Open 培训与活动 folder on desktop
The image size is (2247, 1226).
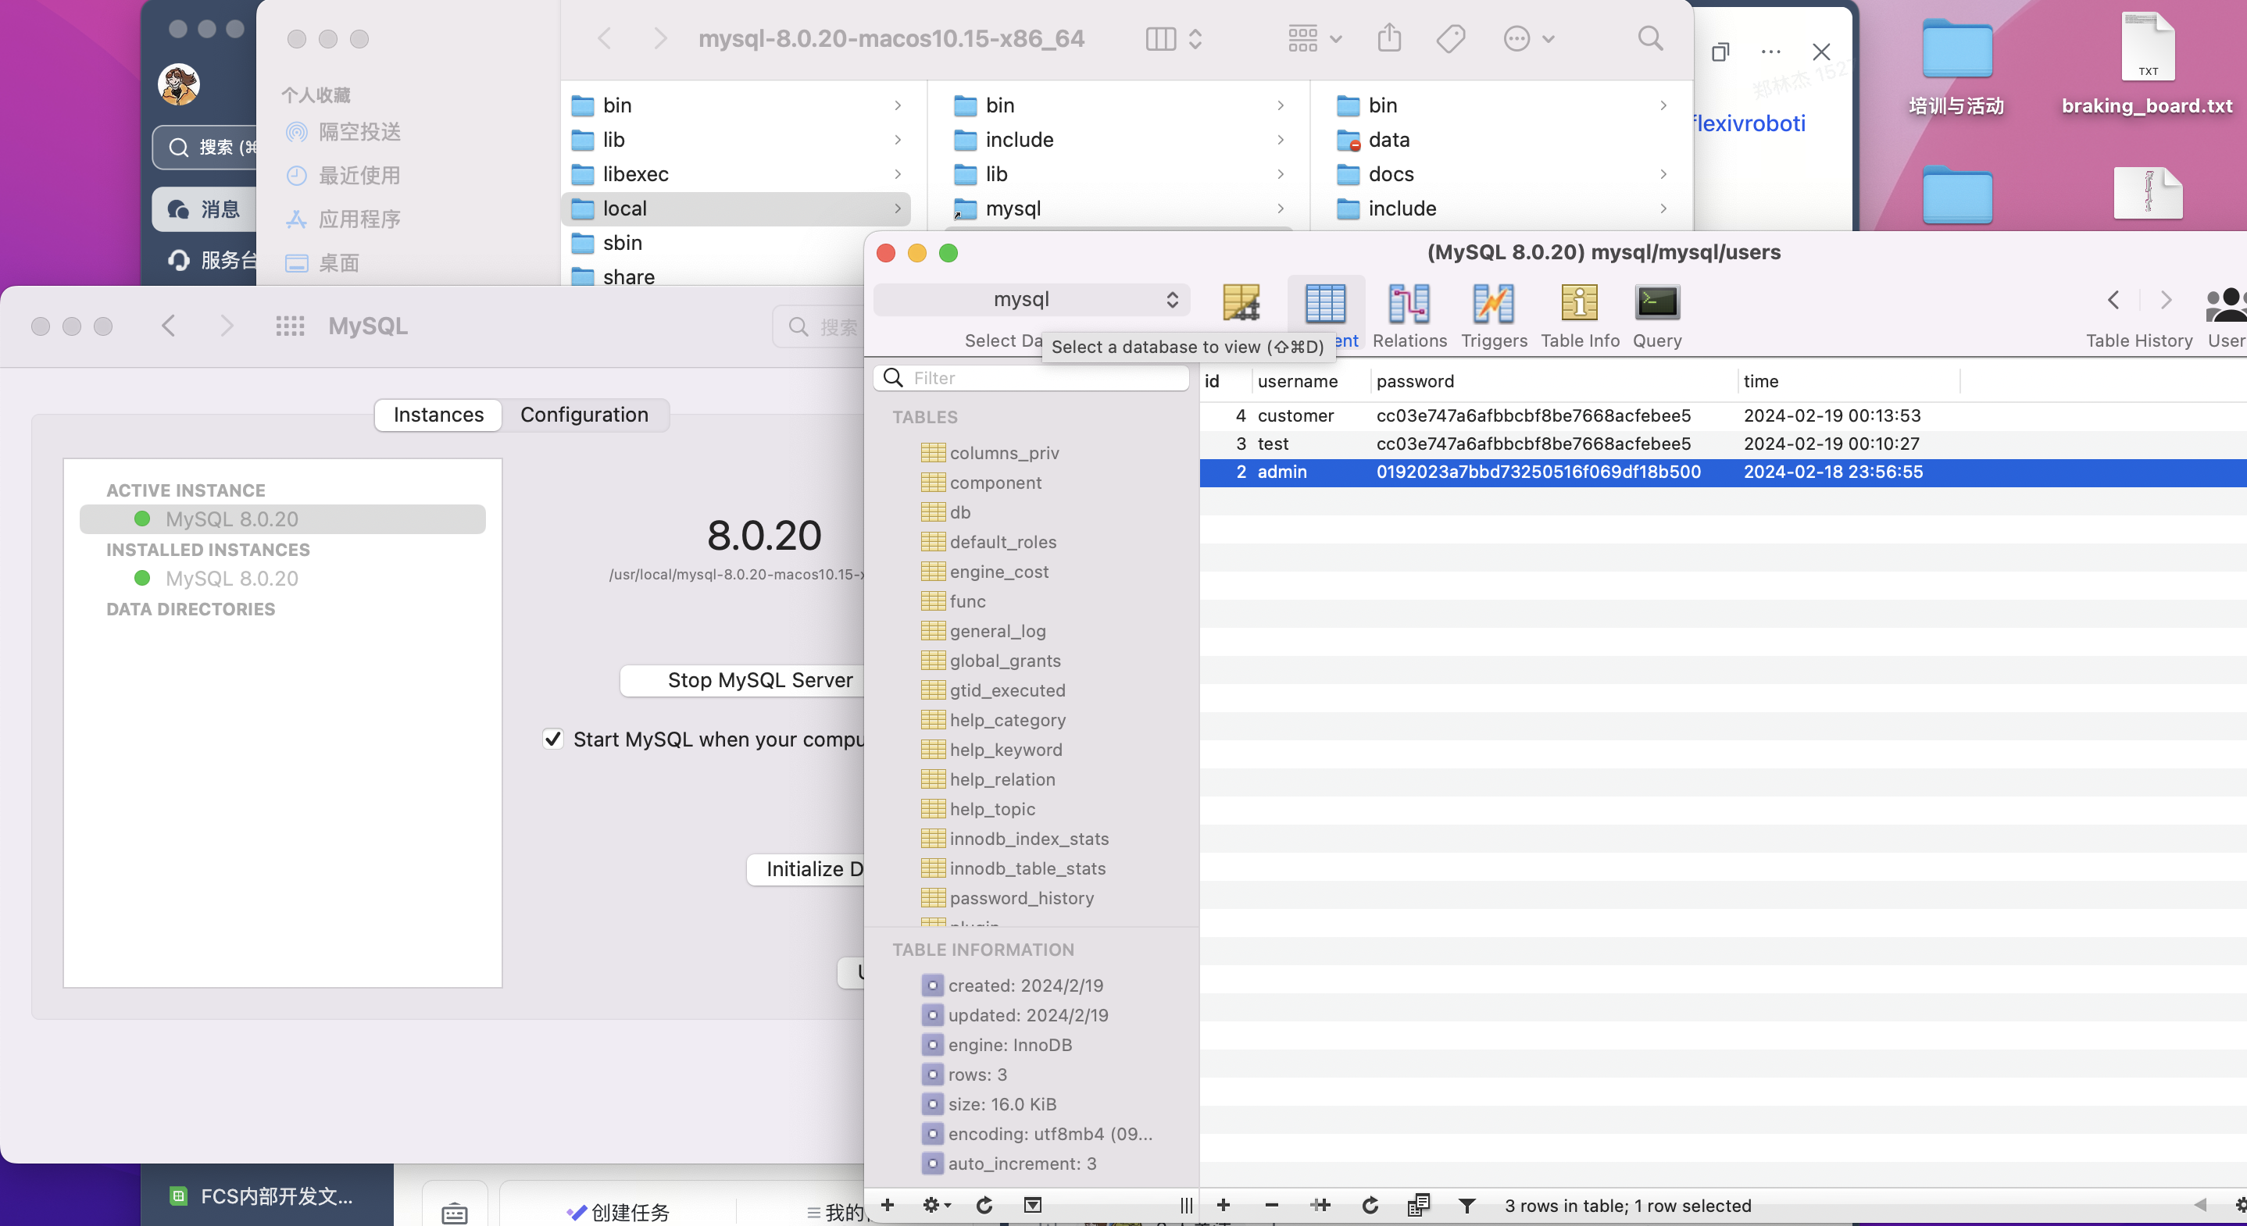[1956, 66]
